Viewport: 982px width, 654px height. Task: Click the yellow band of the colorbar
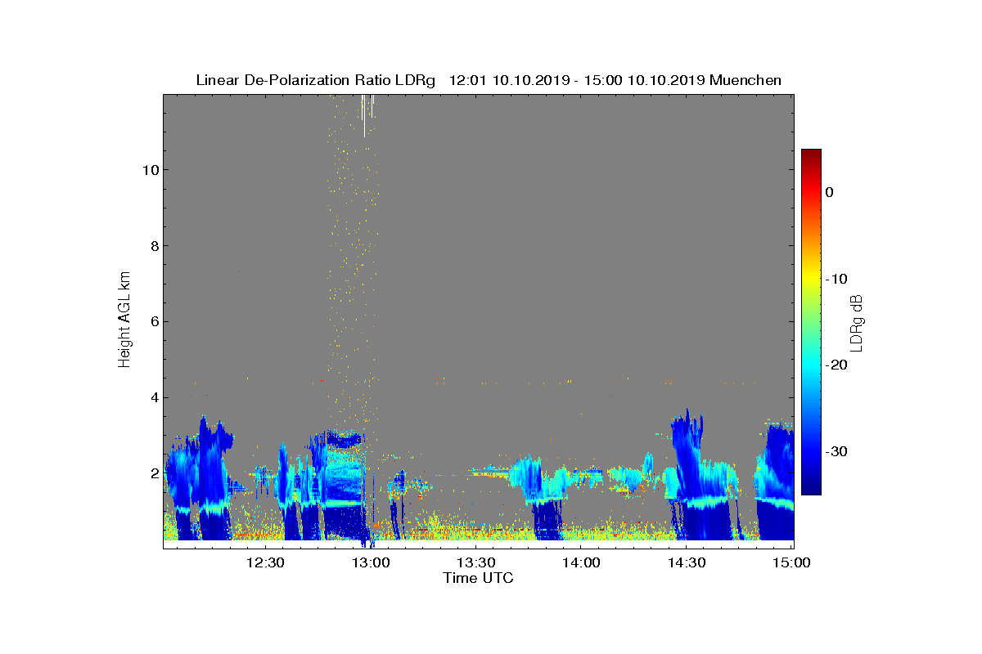(x=811, y=279)
